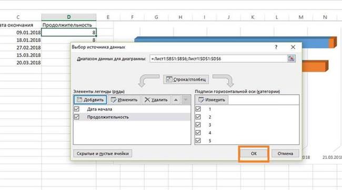The width and height of the screenshot is (342, 190).
Task: Toggle the Дата начала series checkbox
Action: click(x=77, y=109)
